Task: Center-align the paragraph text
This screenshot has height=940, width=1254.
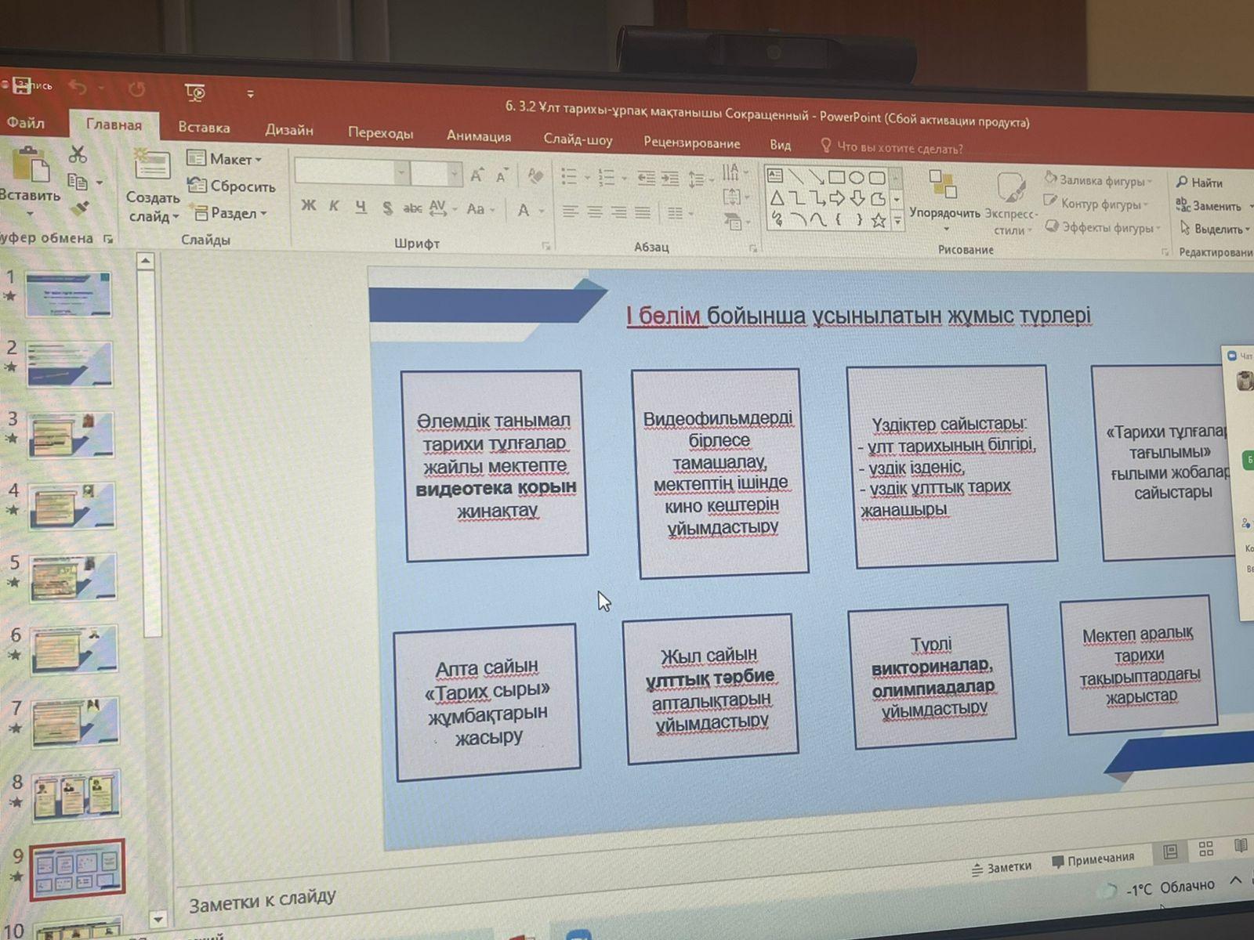Action: 595,212
